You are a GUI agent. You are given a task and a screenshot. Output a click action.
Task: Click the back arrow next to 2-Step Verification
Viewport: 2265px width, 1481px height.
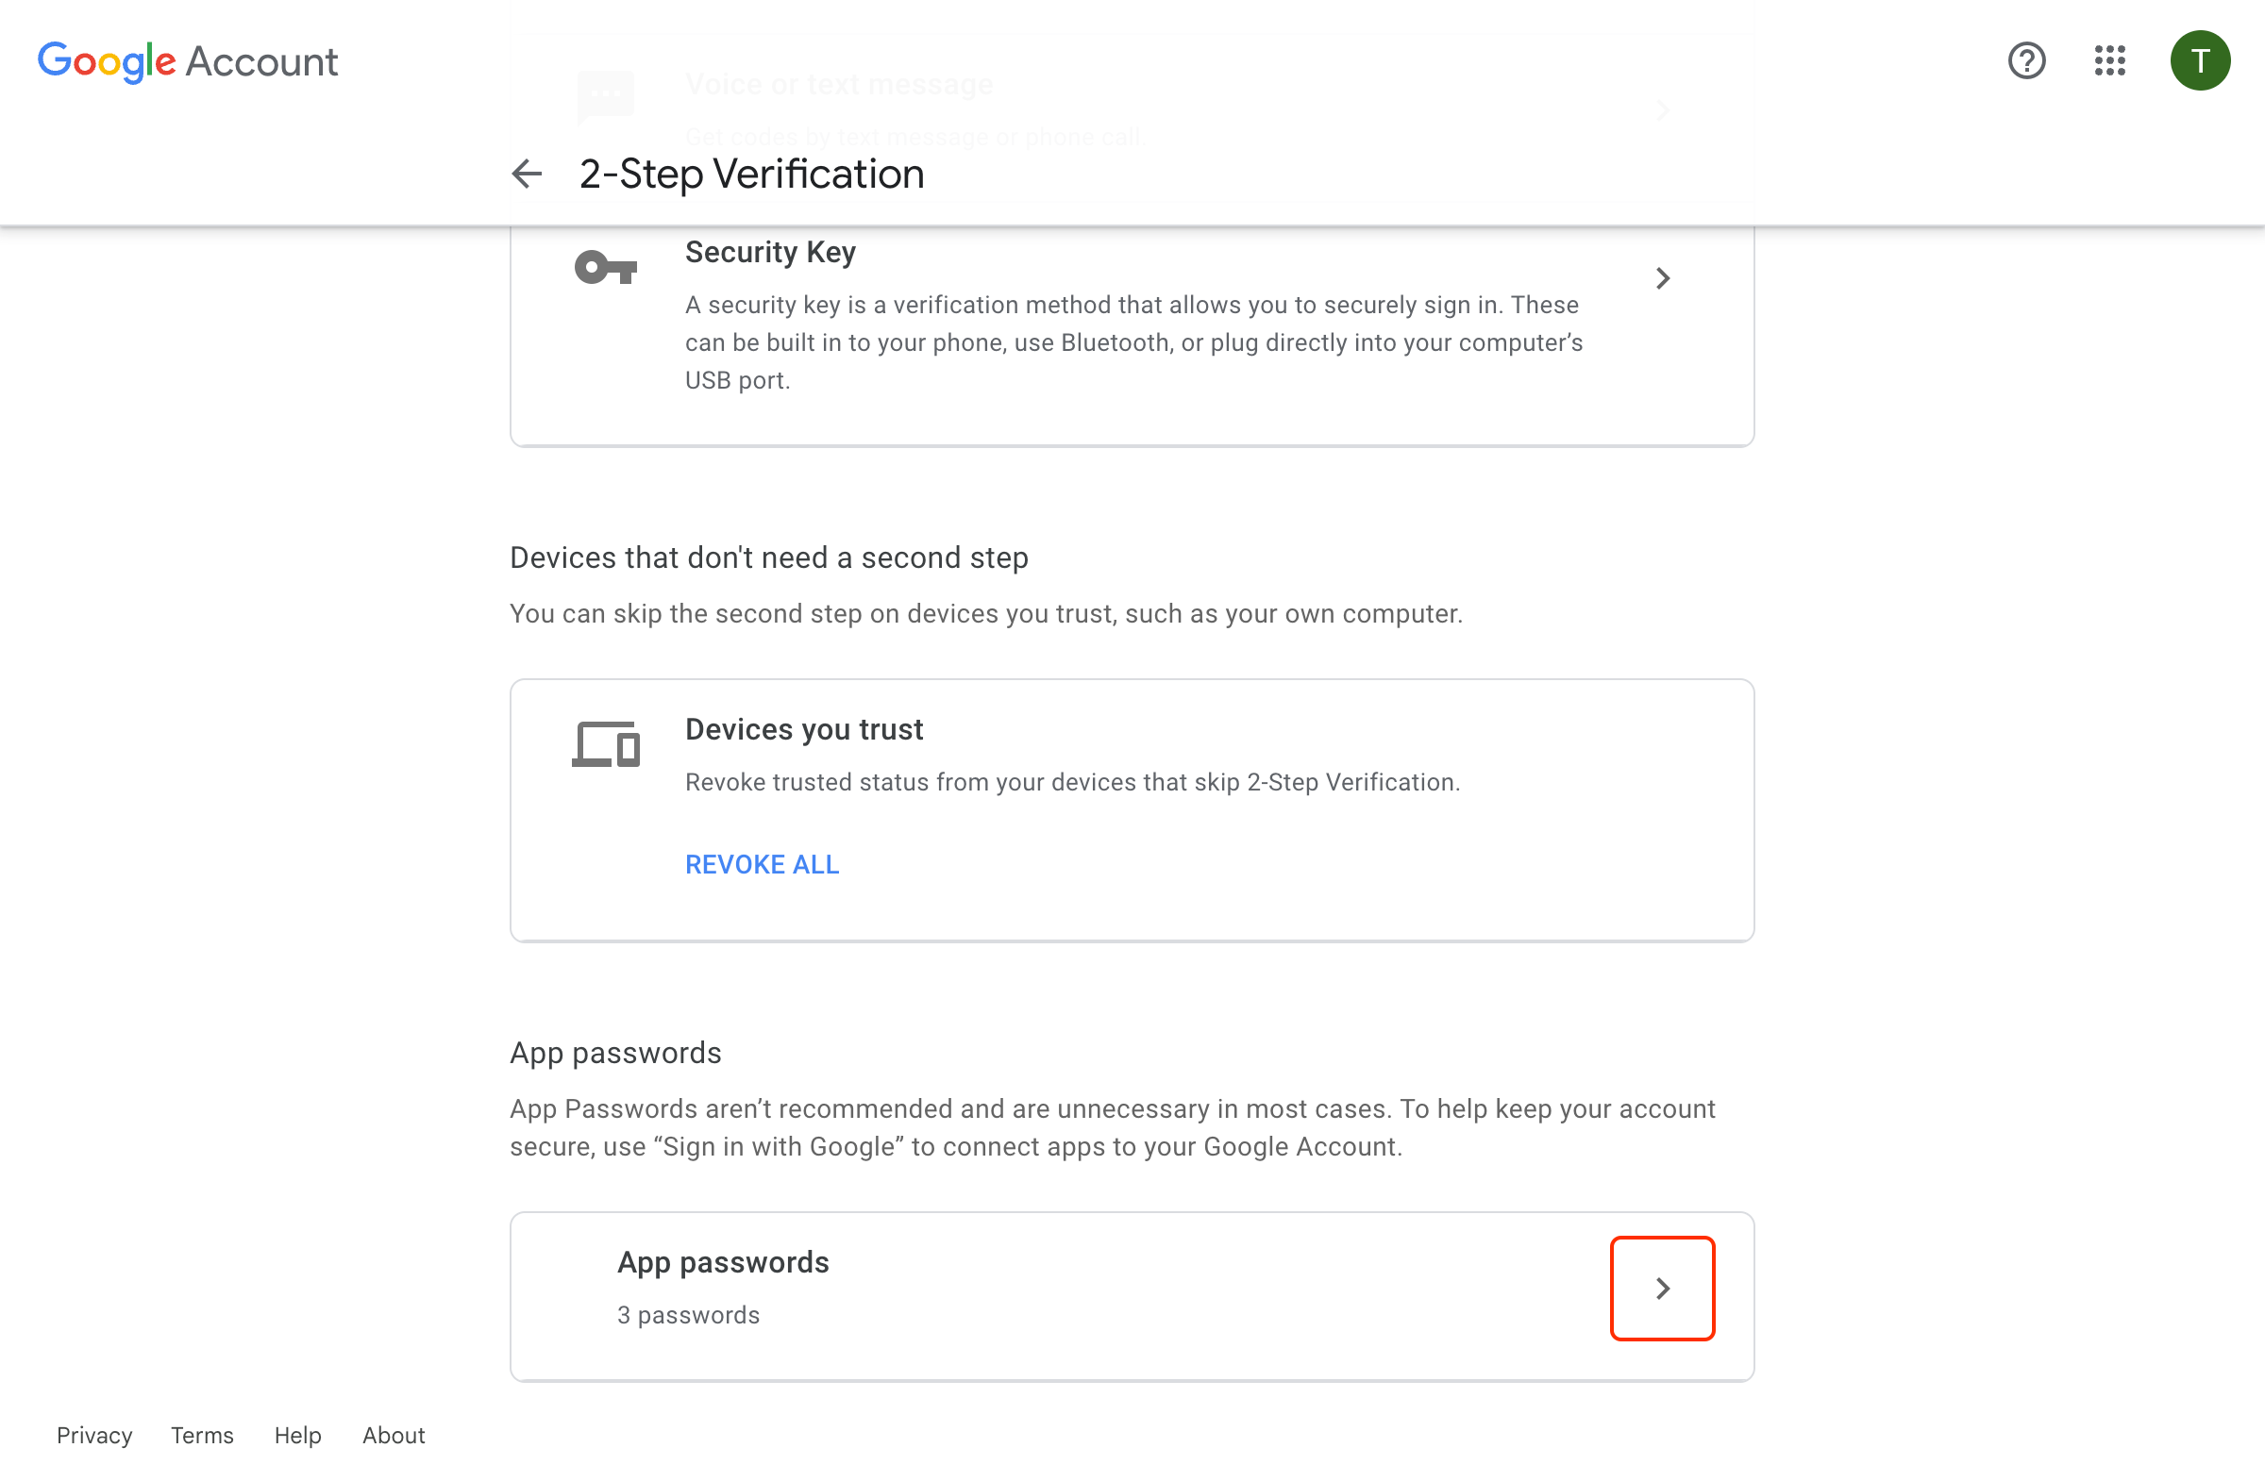pyautogui.click(x=527, y=175)
